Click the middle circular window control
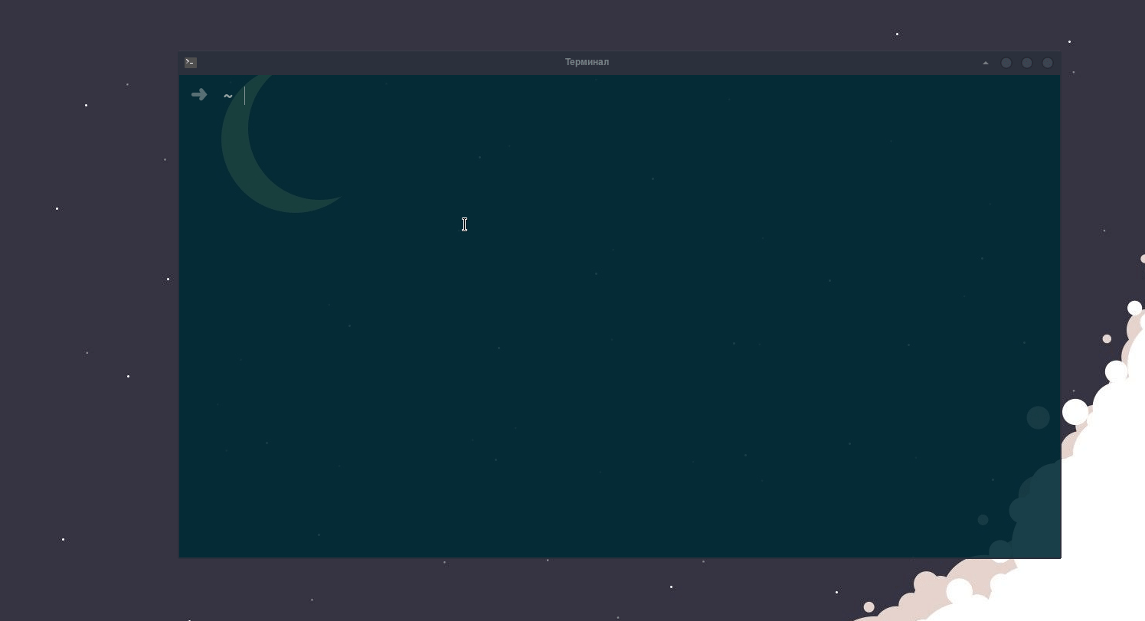The width and height of the screenshot is (1145, 621). 1026,63
